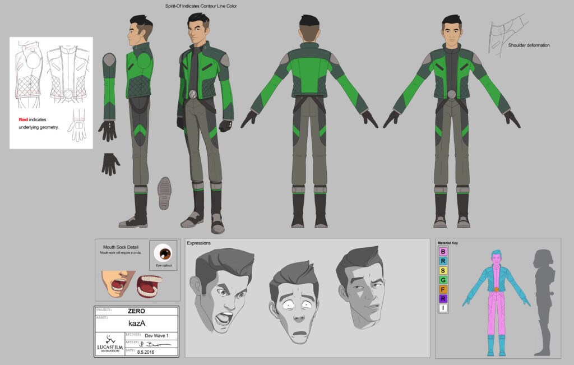Click the lower black glove drawing

coord(110,164)
